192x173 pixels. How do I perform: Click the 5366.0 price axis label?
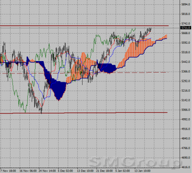click(x=186, y=72)
